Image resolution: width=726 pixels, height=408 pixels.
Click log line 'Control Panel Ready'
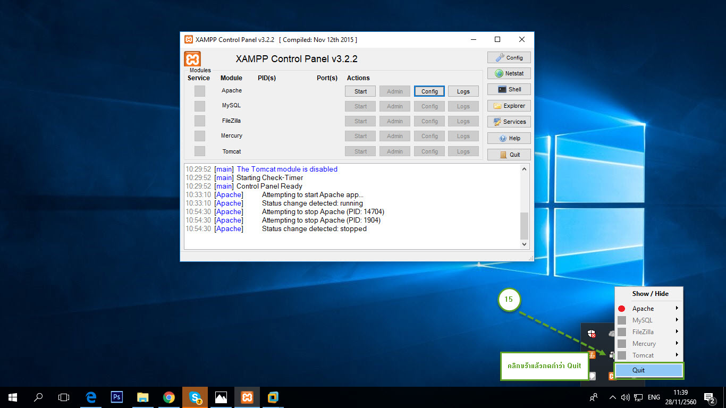click(269, 186)
